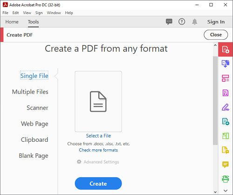Viewport: 233px width, 195px height.
Task: Open the Fill & Sign pen icon
Action: pyautogui.click(x=226, y=107)
